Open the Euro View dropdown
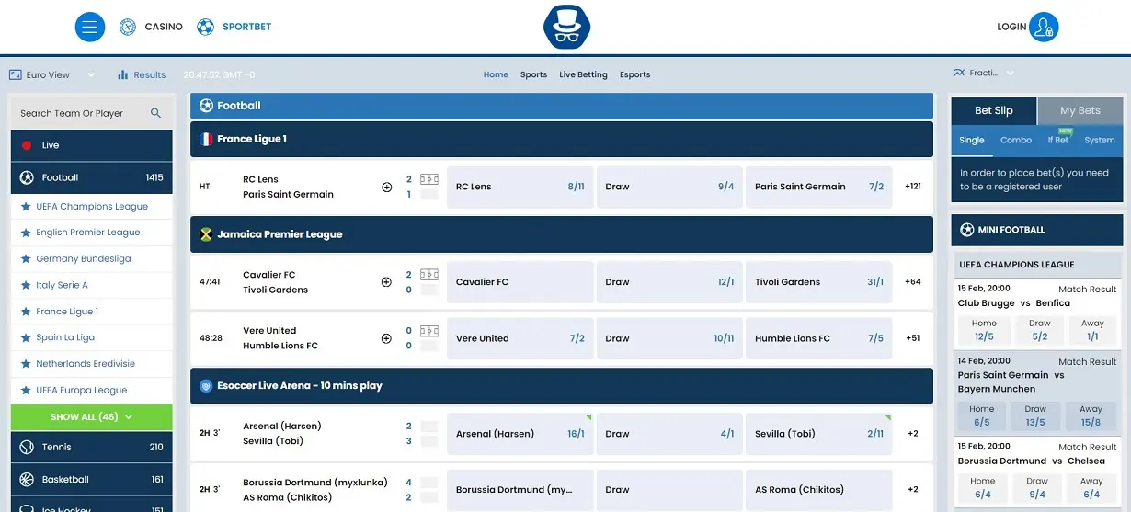The width and height of the screenshot is (1131, 512). click(x=52, y=75)
